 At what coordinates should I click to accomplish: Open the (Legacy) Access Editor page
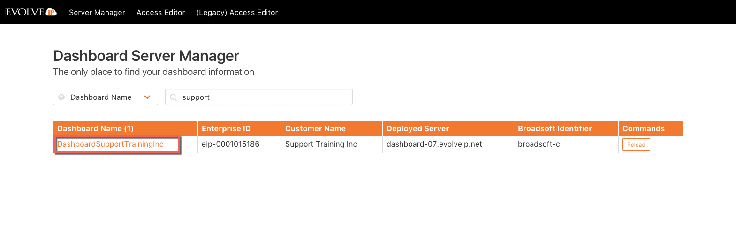click(x=237, y=13)
